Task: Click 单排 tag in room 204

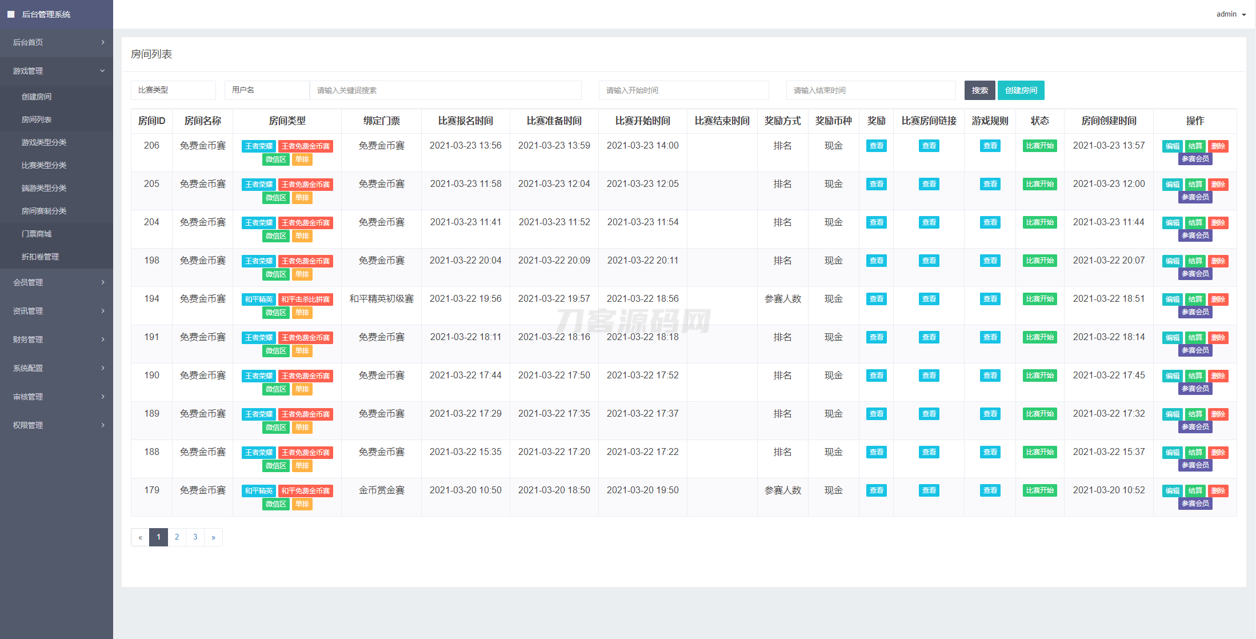Action: coord(302,236)
